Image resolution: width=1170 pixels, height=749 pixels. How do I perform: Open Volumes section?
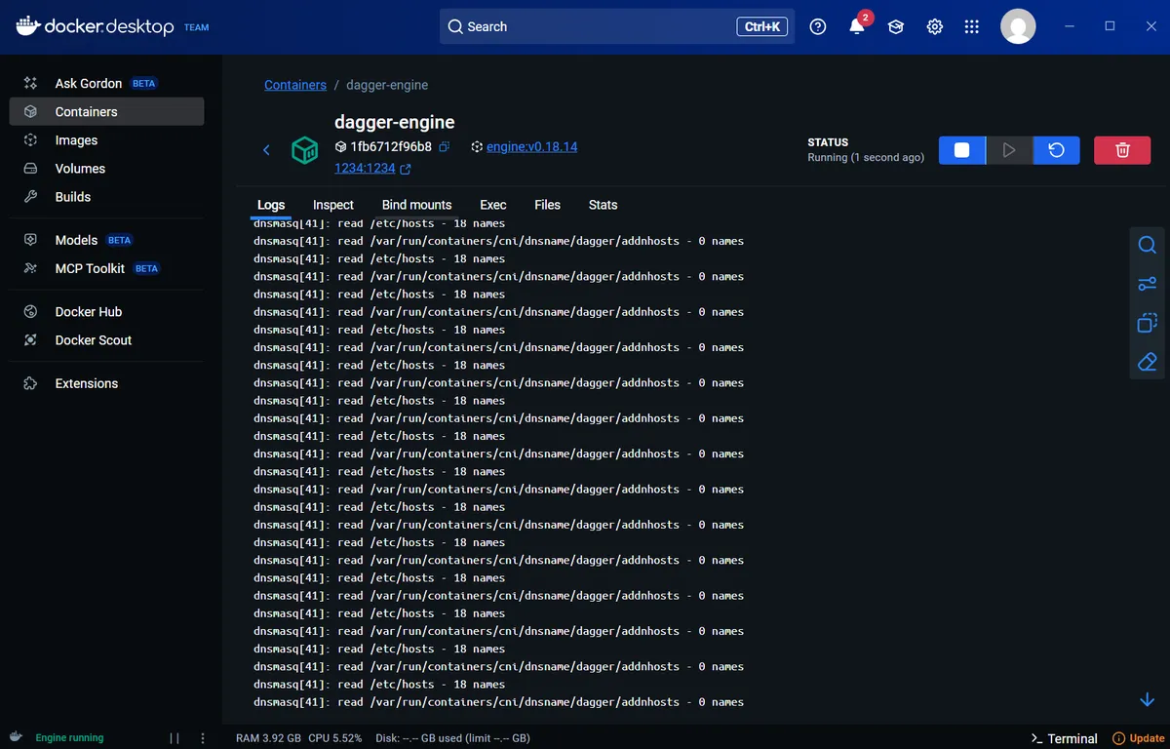106,168
